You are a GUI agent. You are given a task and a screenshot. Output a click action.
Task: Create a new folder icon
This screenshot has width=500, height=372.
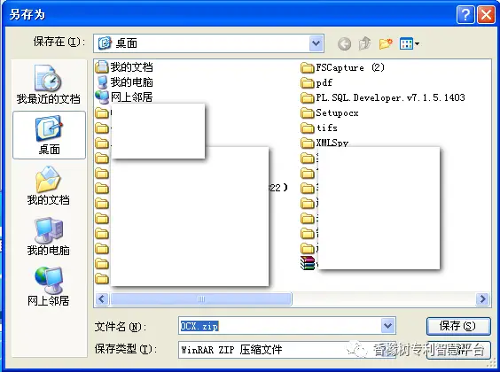[x=386, y=43]
